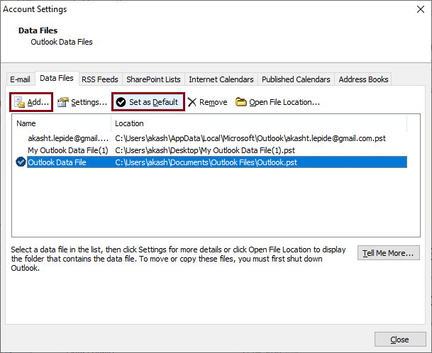Switch to the E-mail tab
432x353 pixels.
[20, 79]
